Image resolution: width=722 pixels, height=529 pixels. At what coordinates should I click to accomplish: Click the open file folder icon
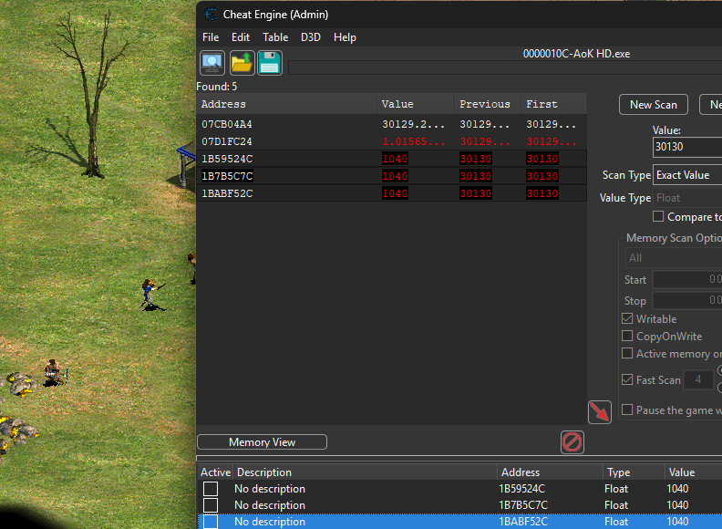point(242,63)
